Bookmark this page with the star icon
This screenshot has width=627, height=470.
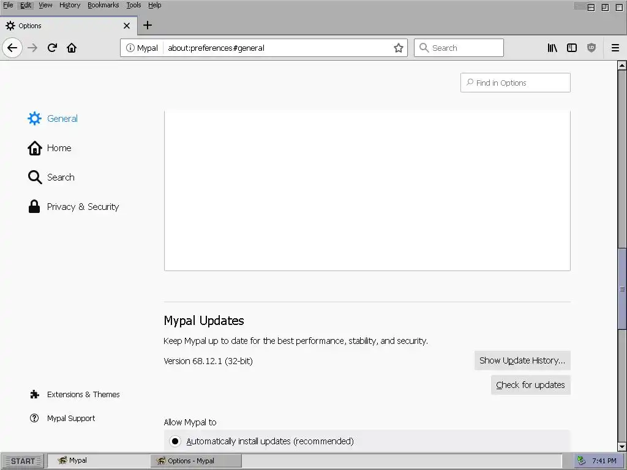(x=398, y=48)
